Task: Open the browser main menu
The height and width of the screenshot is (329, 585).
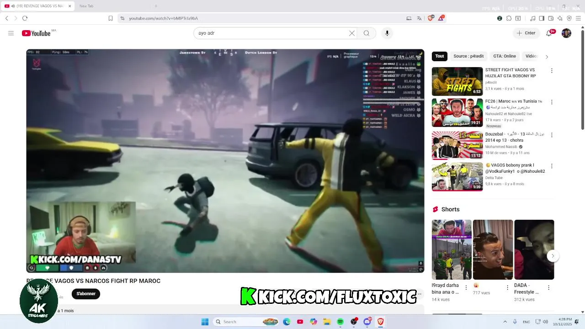Action: coord(579,18)
